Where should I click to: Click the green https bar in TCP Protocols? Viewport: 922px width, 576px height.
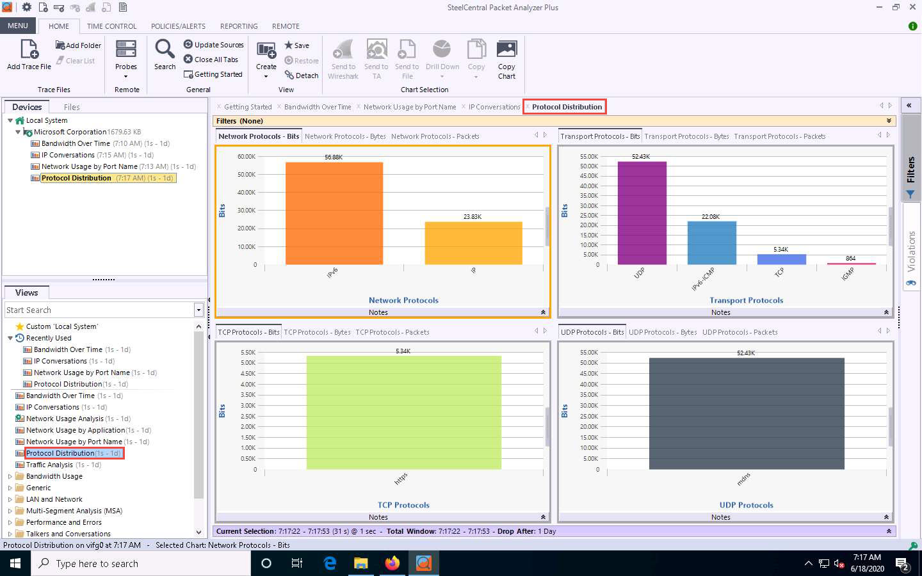click(403, 412)
